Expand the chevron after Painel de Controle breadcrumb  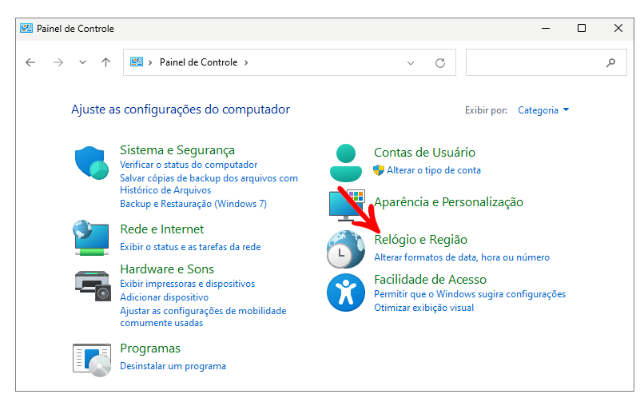click(246, 62)
